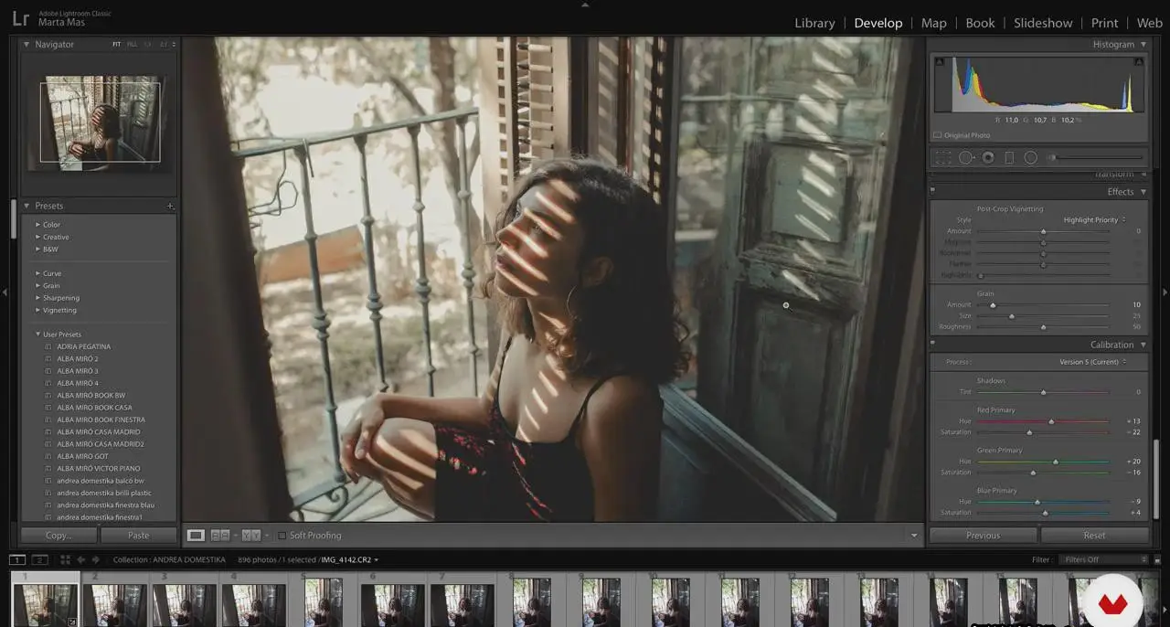Open the Process Version 5 dropdown
The image size is (1170, 627).
(1092, 362)
